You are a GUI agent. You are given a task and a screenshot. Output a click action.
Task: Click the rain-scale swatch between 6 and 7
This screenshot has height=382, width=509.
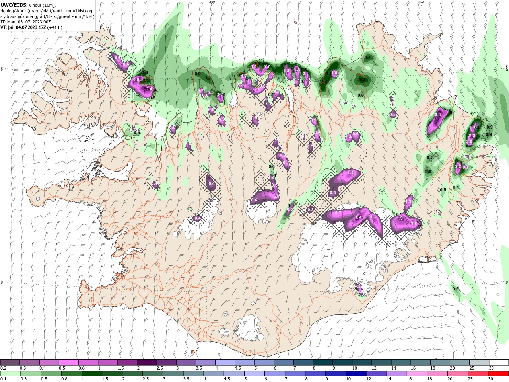point(274,374)
